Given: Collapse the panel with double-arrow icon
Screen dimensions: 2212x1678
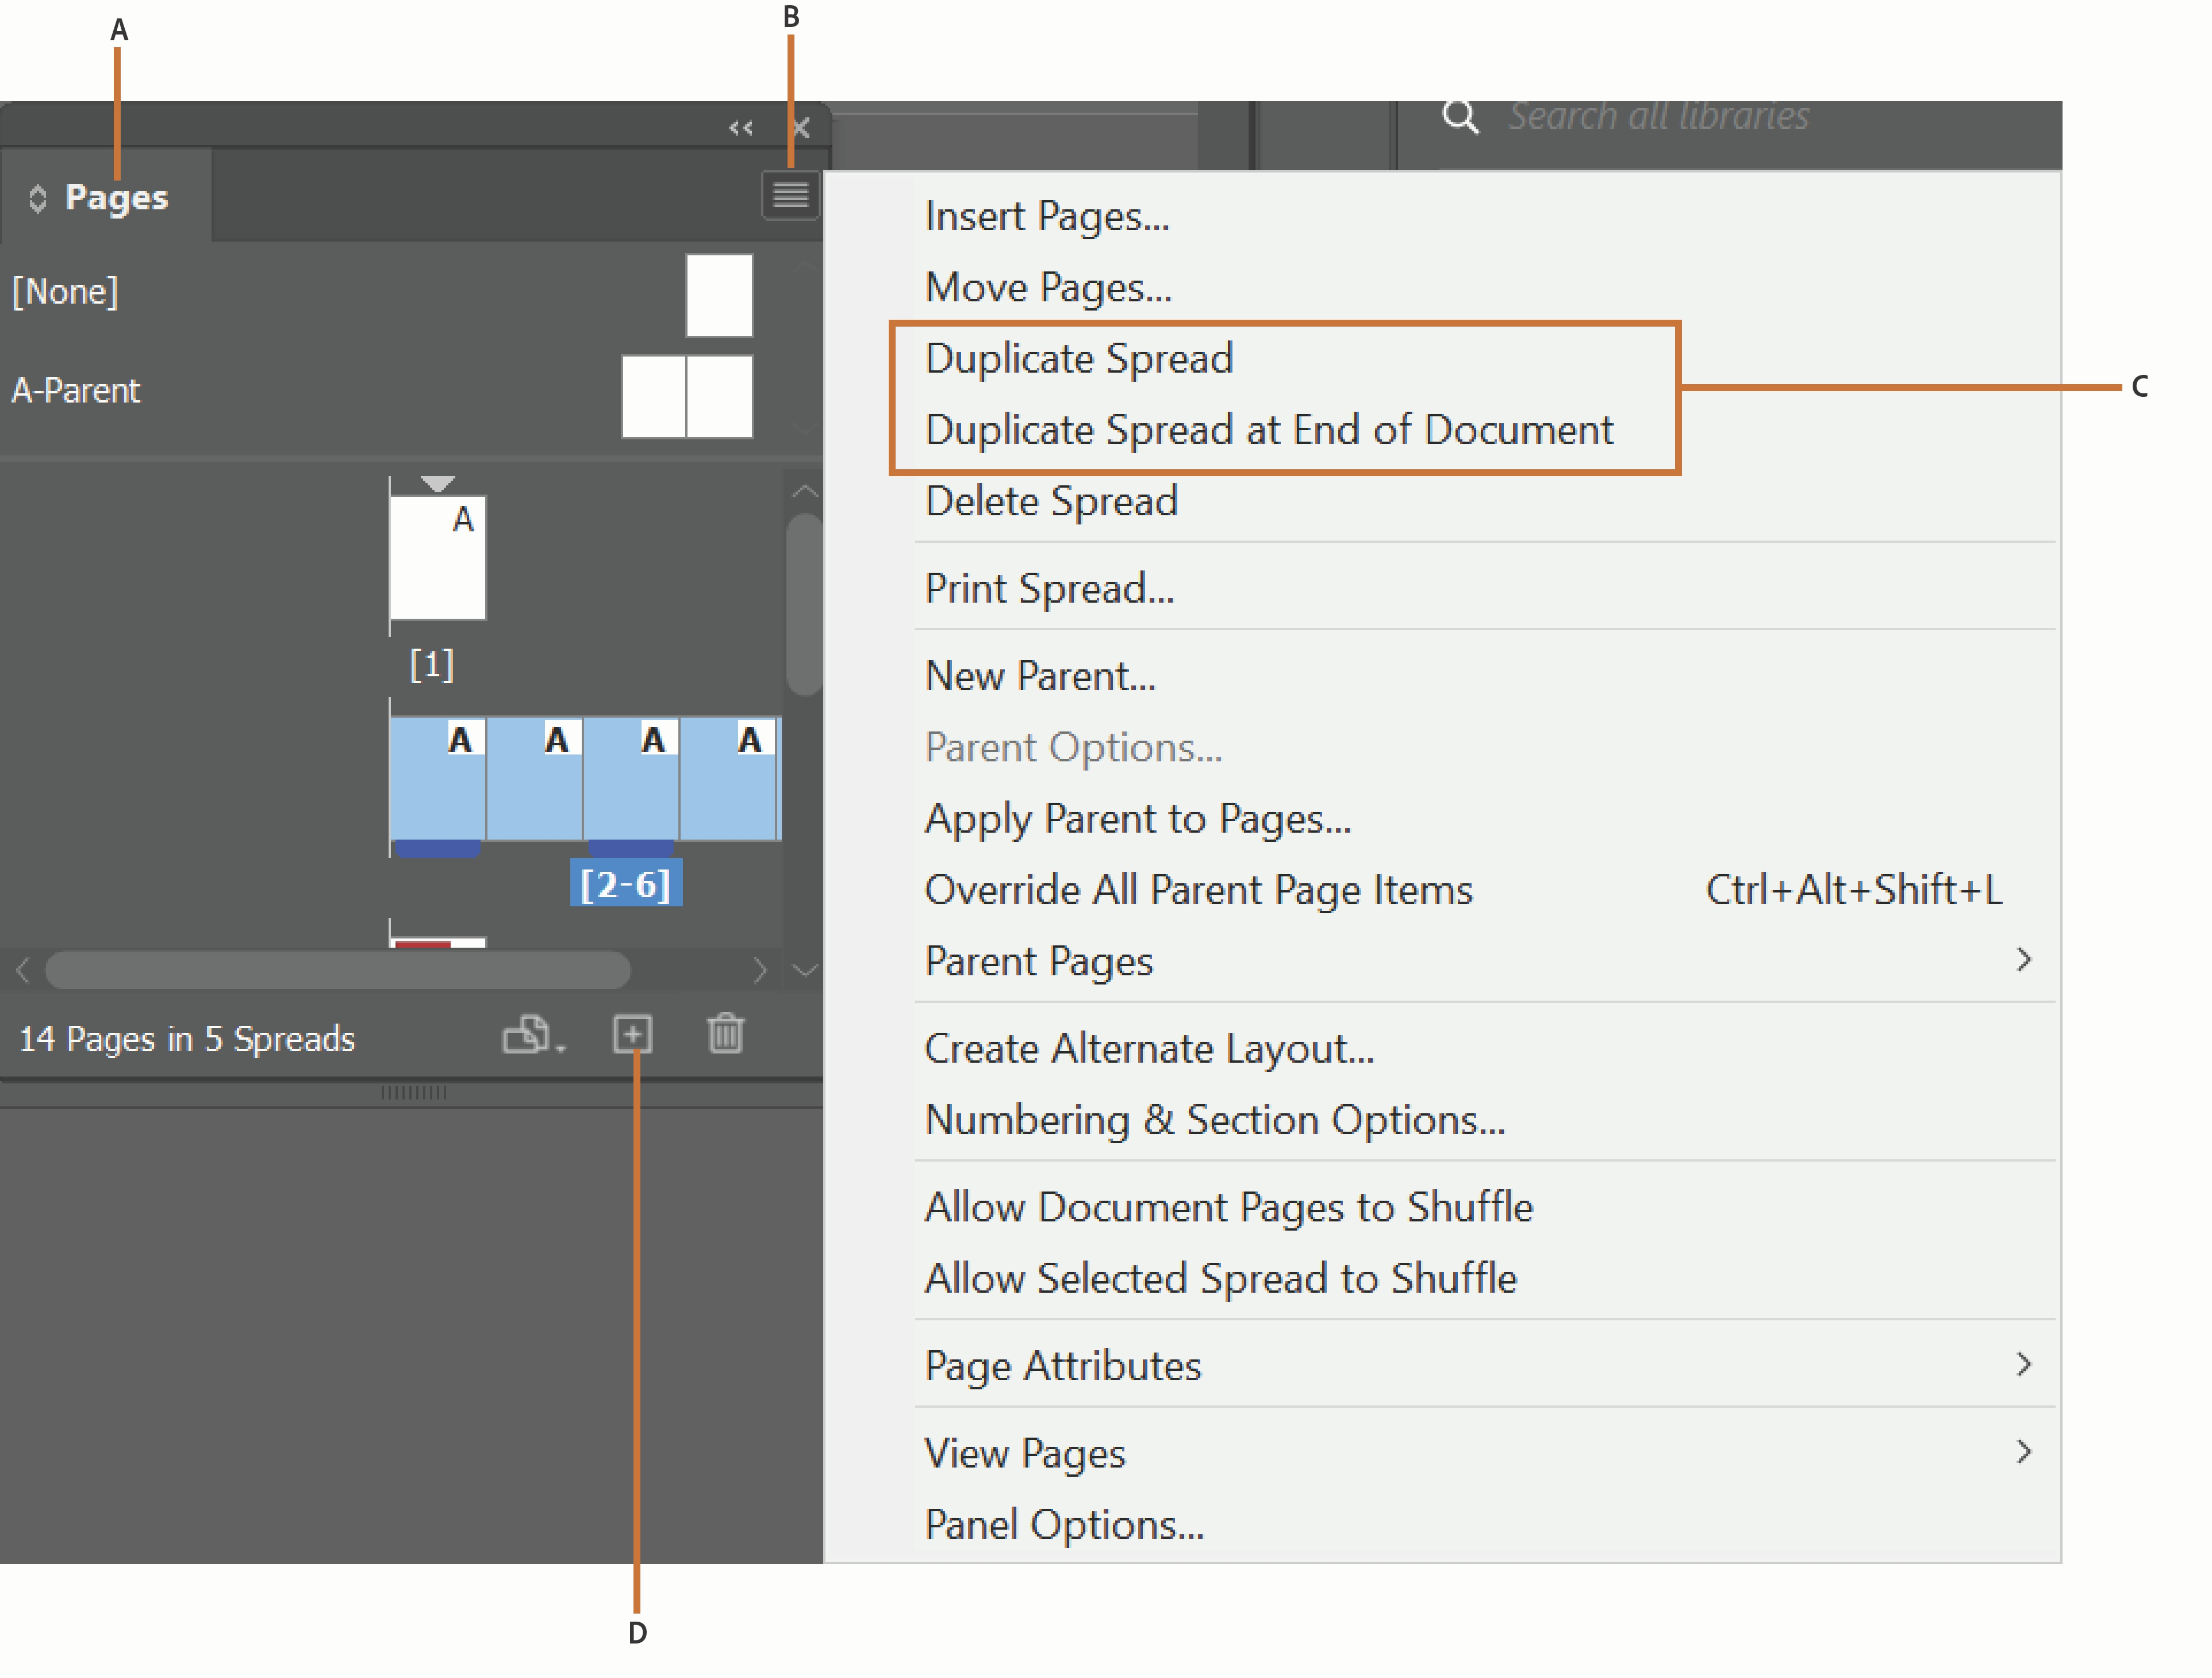Looking at the screenshot, I should [740, 128].
